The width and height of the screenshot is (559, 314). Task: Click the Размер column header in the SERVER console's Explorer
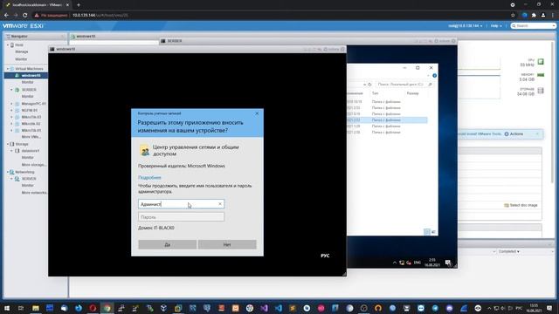pyautogui.click(x=412, y=93)
